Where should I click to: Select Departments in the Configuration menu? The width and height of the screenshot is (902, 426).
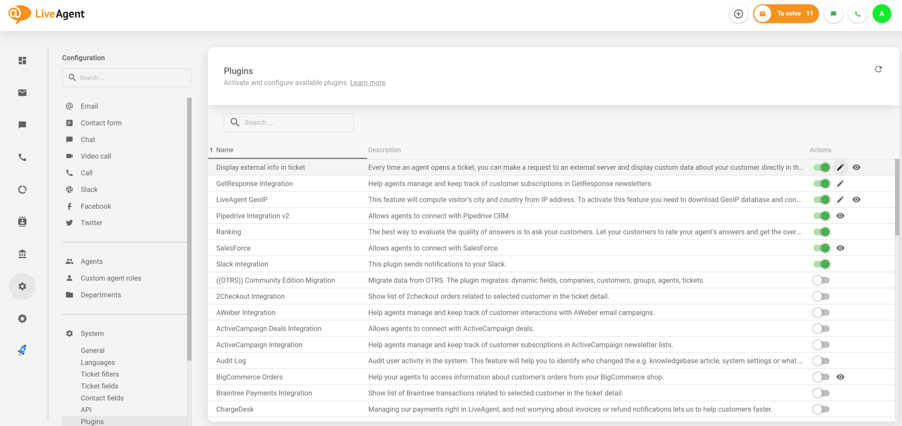click(x=100, y=295)
